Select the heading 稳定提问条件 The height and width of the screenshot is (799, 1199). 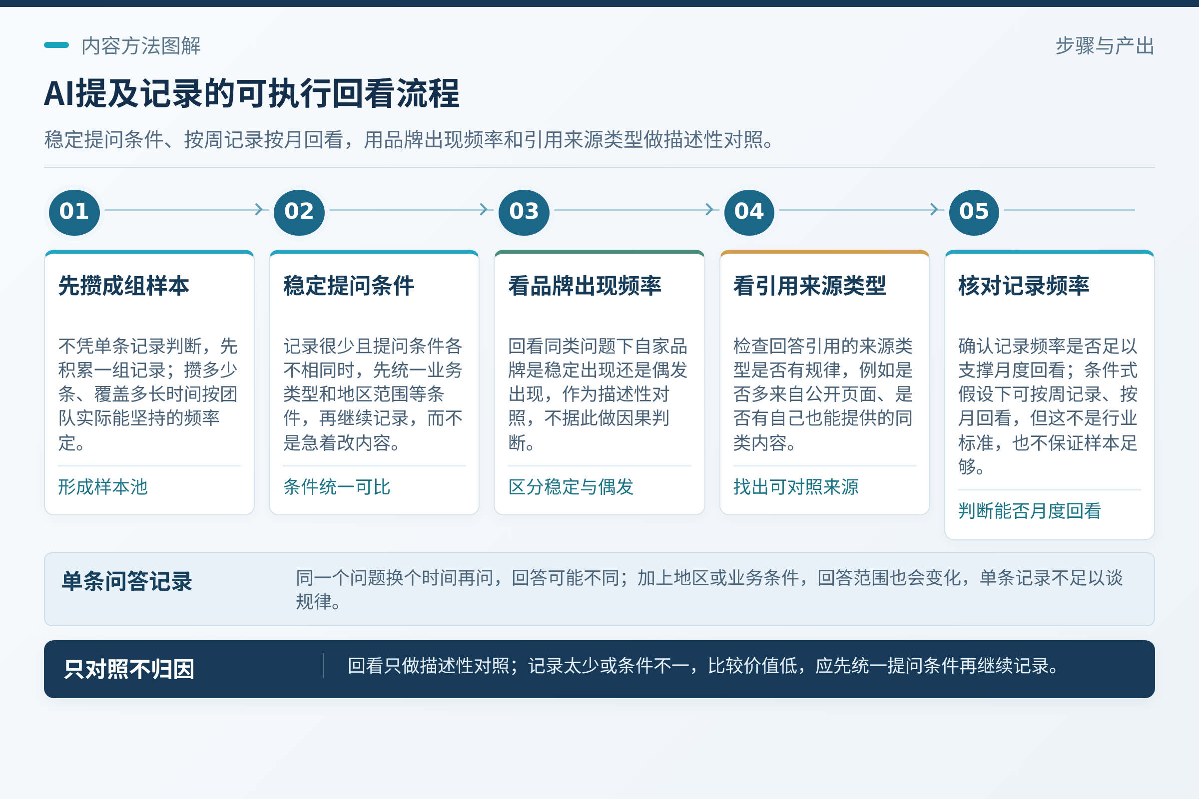349,285
